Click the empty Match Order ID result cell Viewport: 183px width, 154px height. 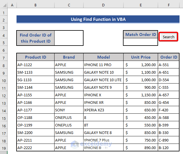coord(140,42)
